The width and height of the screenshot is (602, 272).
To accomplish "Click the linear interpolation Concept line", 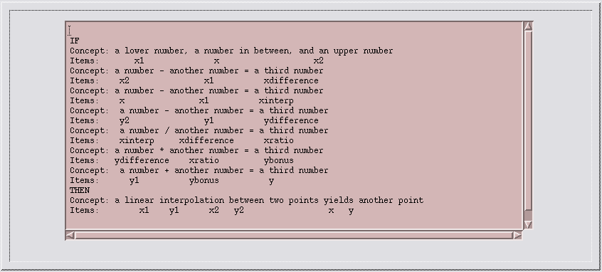I will [x=246, y=201].
